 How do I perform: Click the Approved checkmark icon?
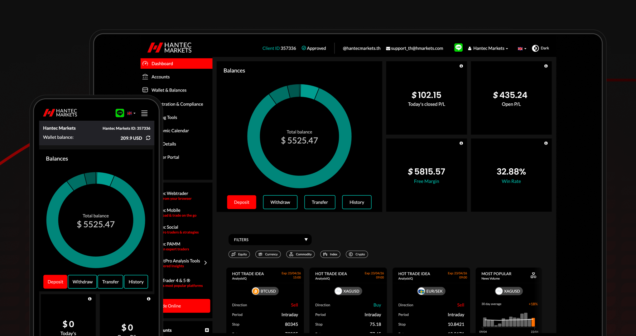coord(304,48)
